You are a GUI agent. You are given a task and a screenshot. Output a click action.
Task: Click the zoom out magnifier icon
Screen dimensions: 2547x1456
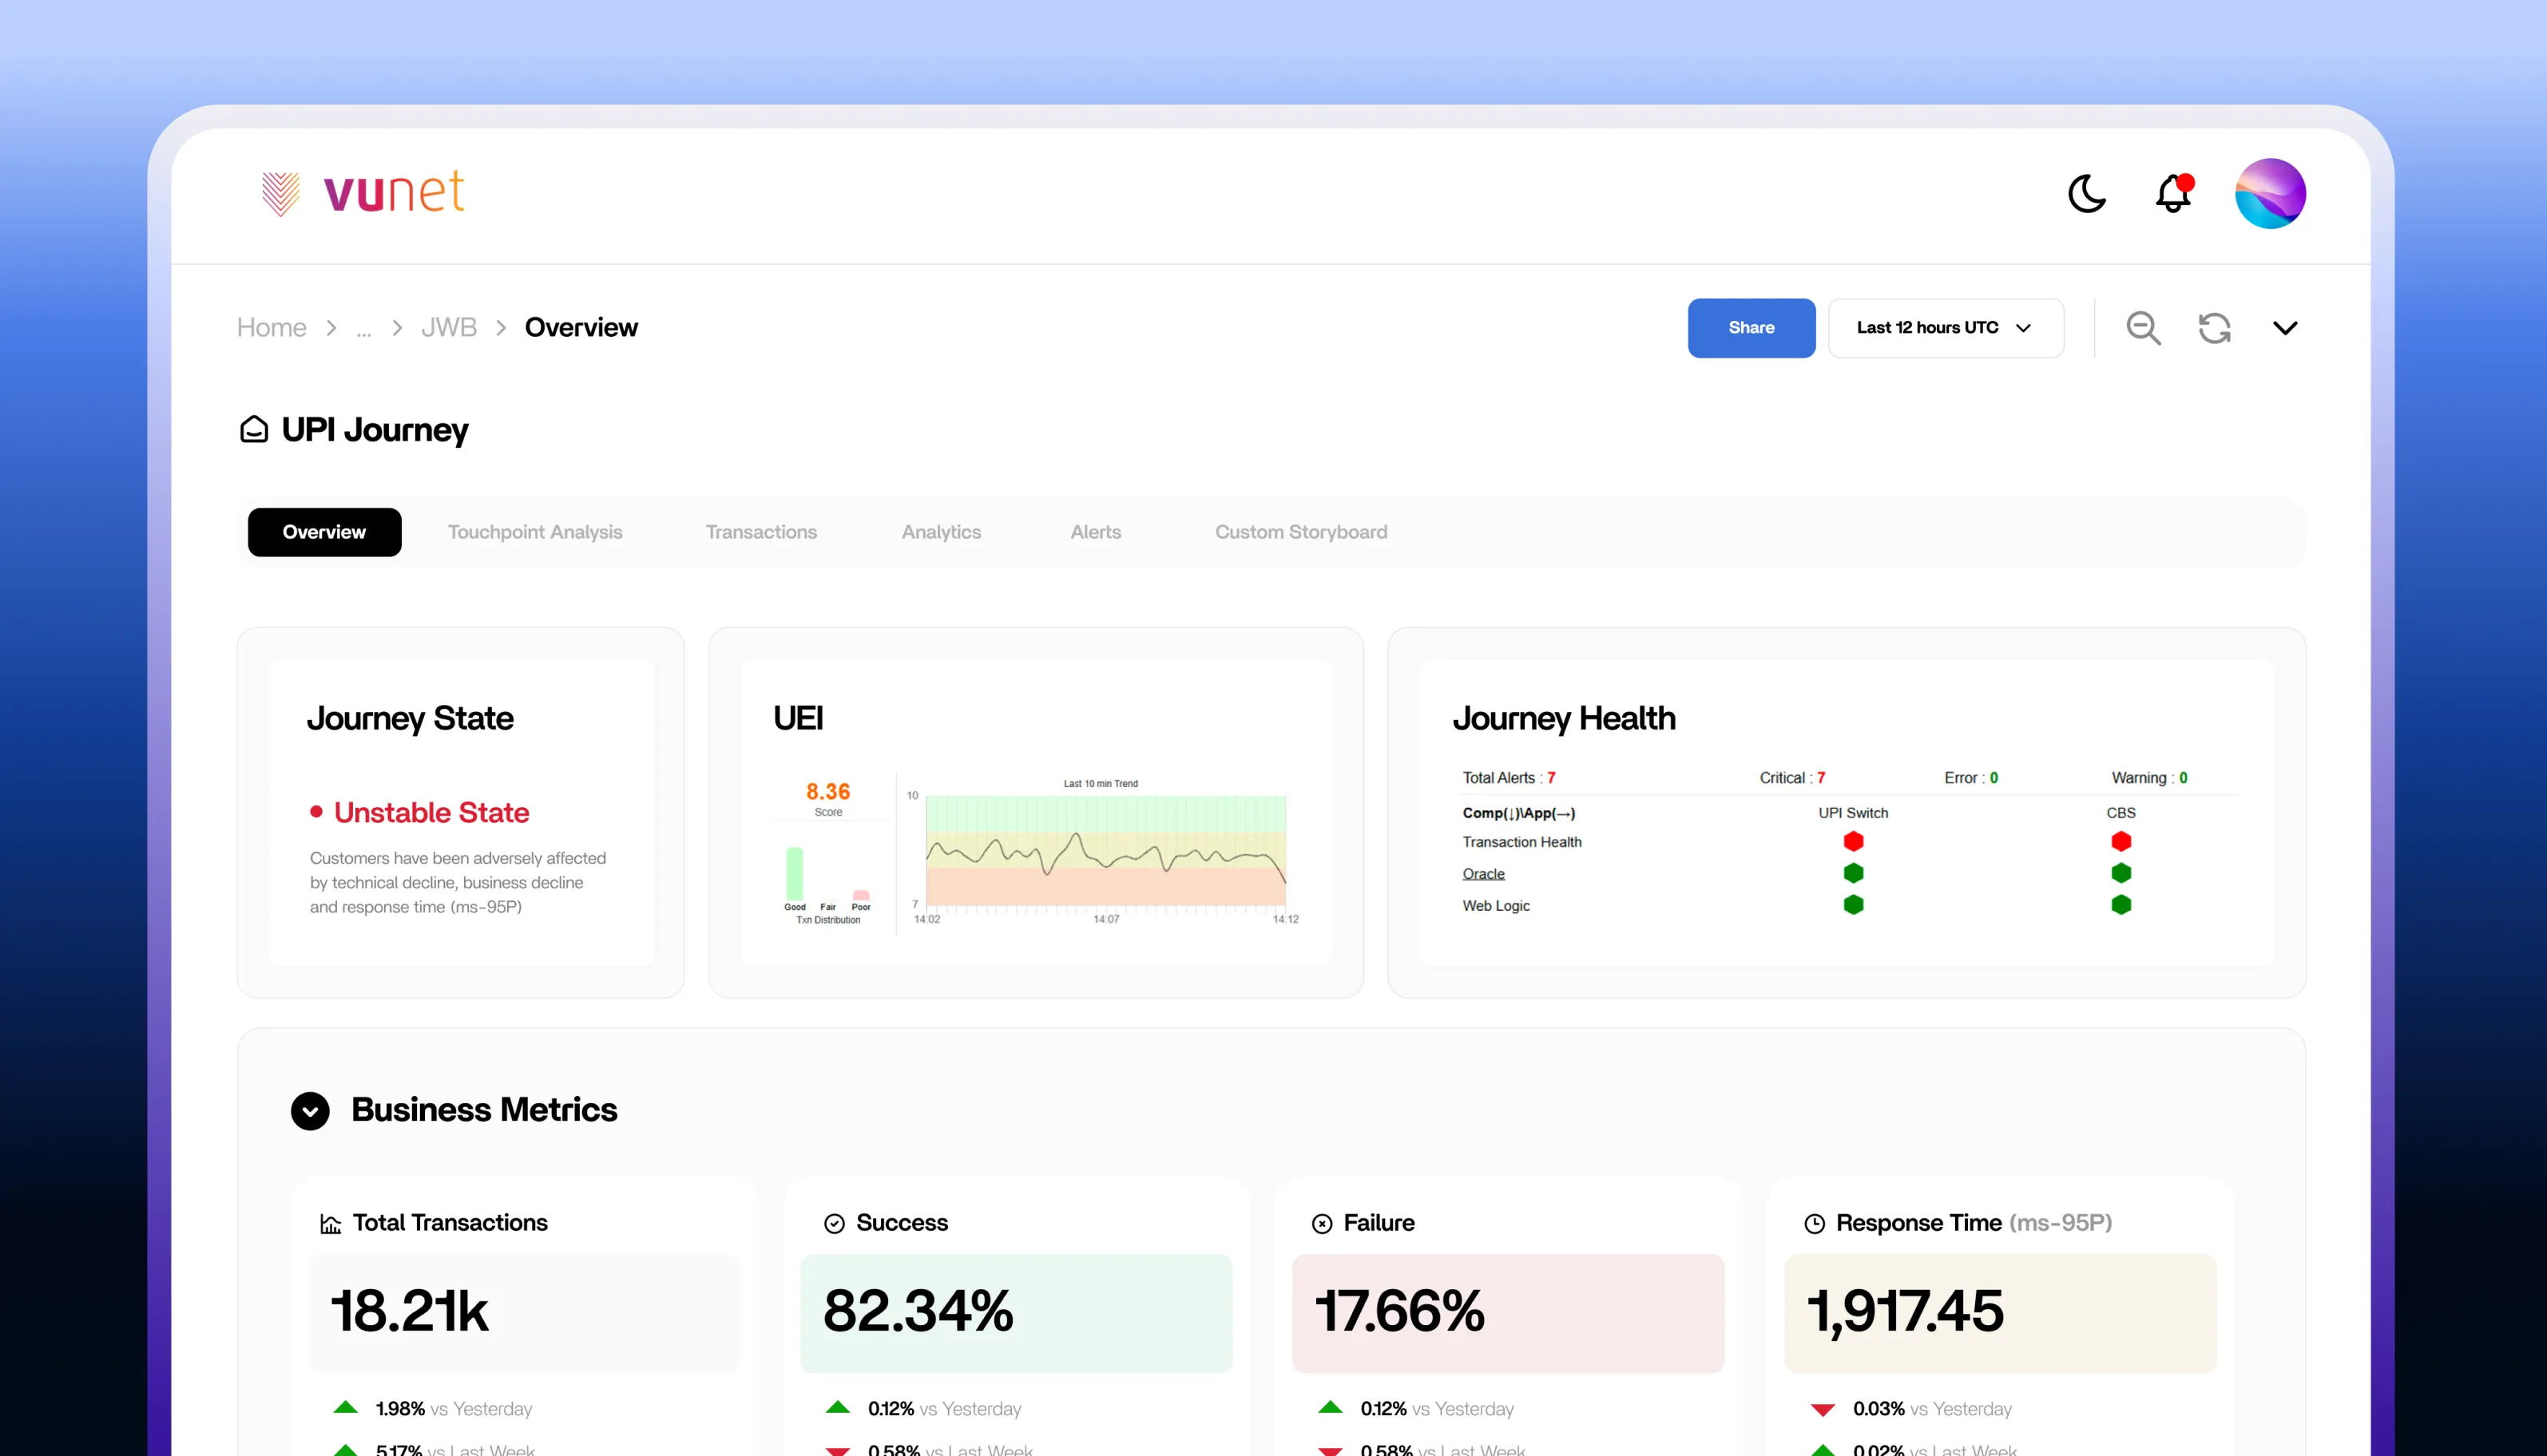tap(2143, 328)
